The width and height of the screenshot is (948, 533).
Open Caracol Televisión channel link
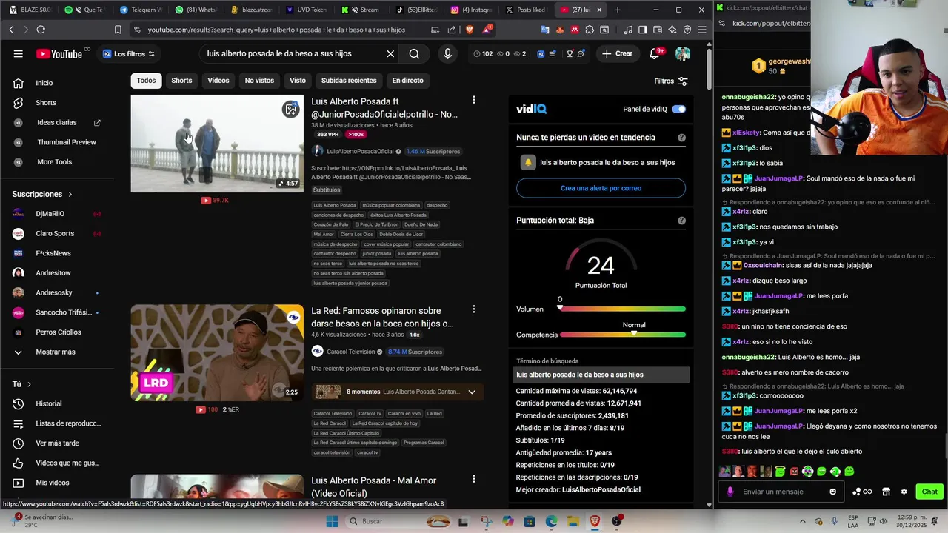(351, 352)
